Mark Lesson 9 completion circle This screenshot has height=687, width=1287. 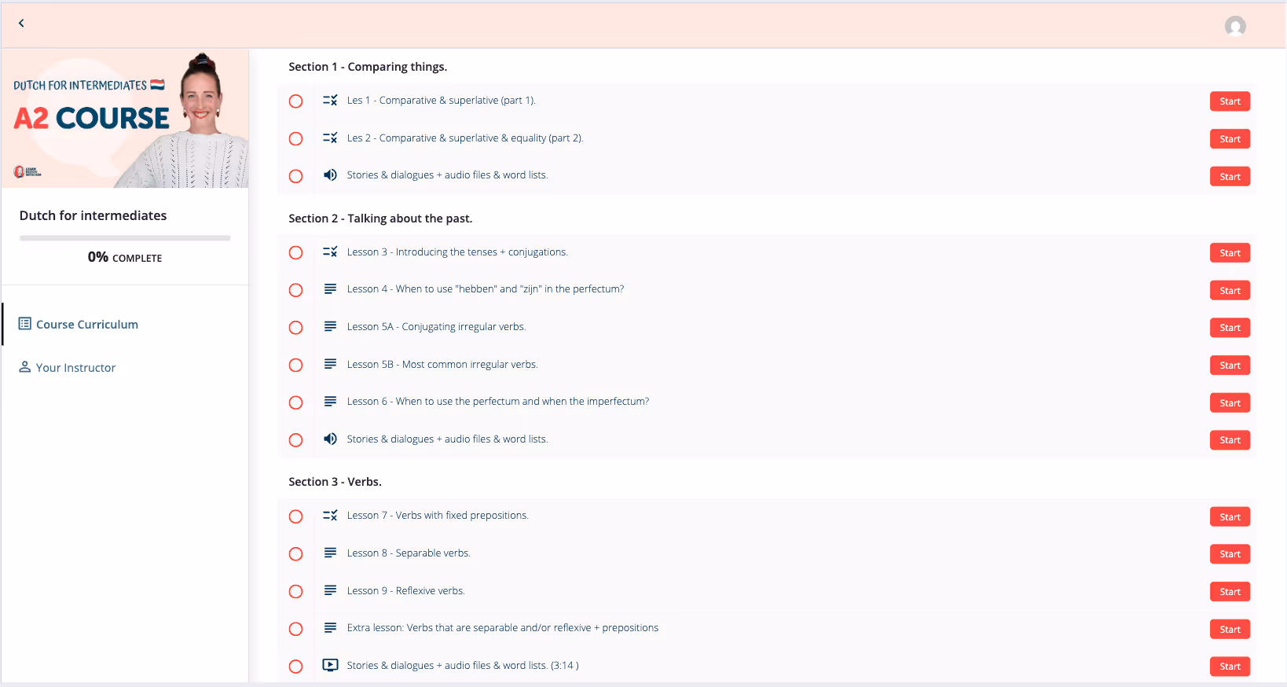(x=295, y=592)
